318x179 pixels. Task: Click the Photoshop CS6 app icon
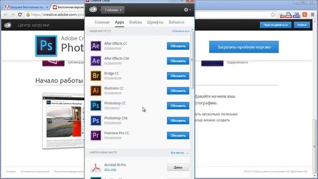[x=96, y=120]
